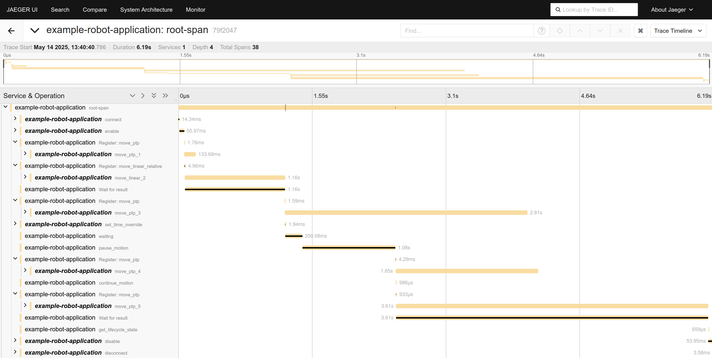Go to JAEGER UI home
The image size is (712, 358).
[x=22, y=10]
